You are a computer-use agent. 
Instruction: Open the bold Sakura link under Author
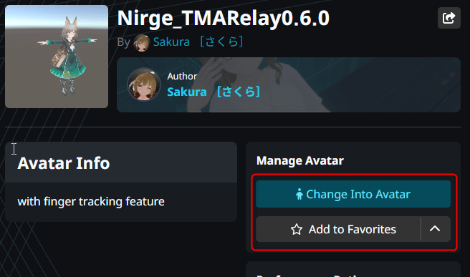(x=187, y=92)
